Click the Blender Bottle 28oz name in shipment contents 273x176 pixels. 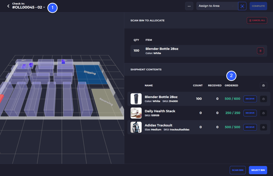[x=161, y=97]
